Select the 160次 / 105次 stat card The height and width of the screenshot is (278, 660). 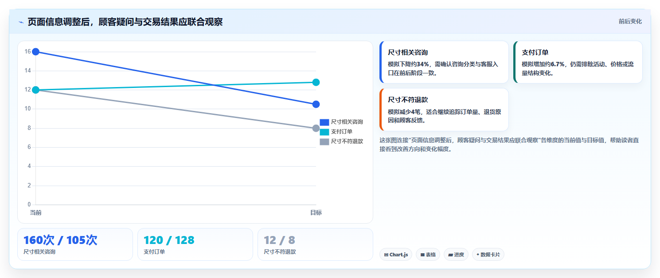(75, 244)
